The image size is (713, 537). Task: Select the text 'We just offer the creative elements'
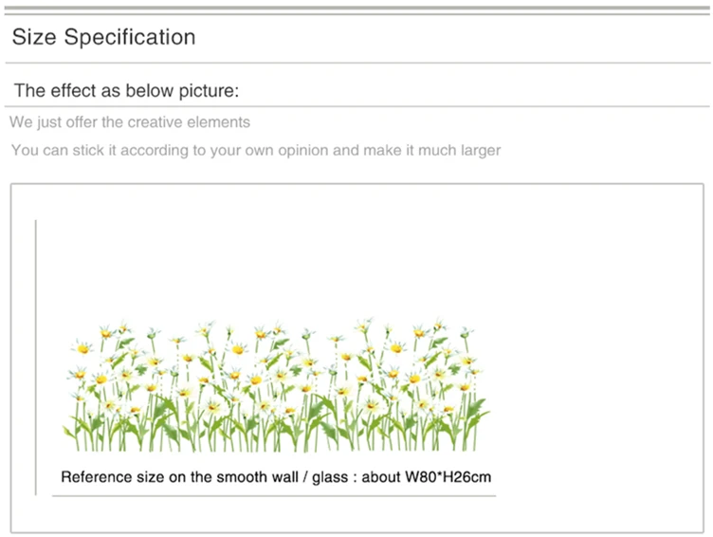pos(130,122)
